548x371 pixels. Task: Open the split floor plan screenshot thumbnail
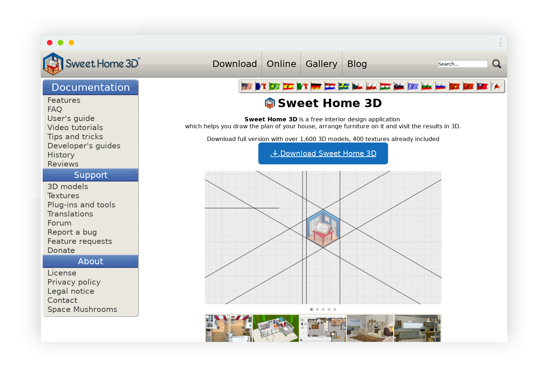[x=228, y=328]
